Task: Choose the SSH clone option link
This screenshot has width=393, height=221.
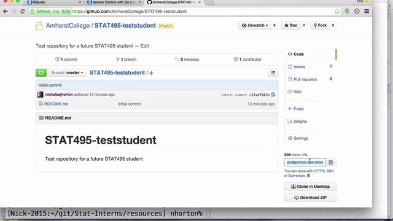Action: click(x=330, y=171)
